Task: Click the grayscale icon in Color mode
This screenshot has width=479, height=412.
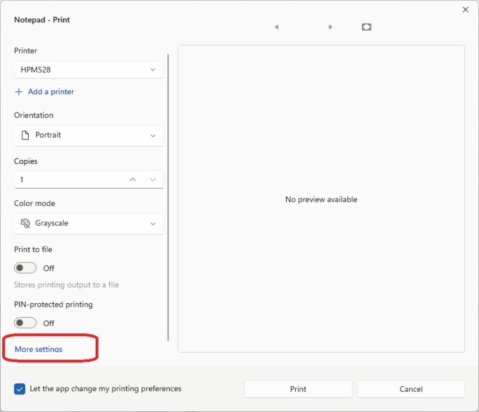Action: [25, 223]
